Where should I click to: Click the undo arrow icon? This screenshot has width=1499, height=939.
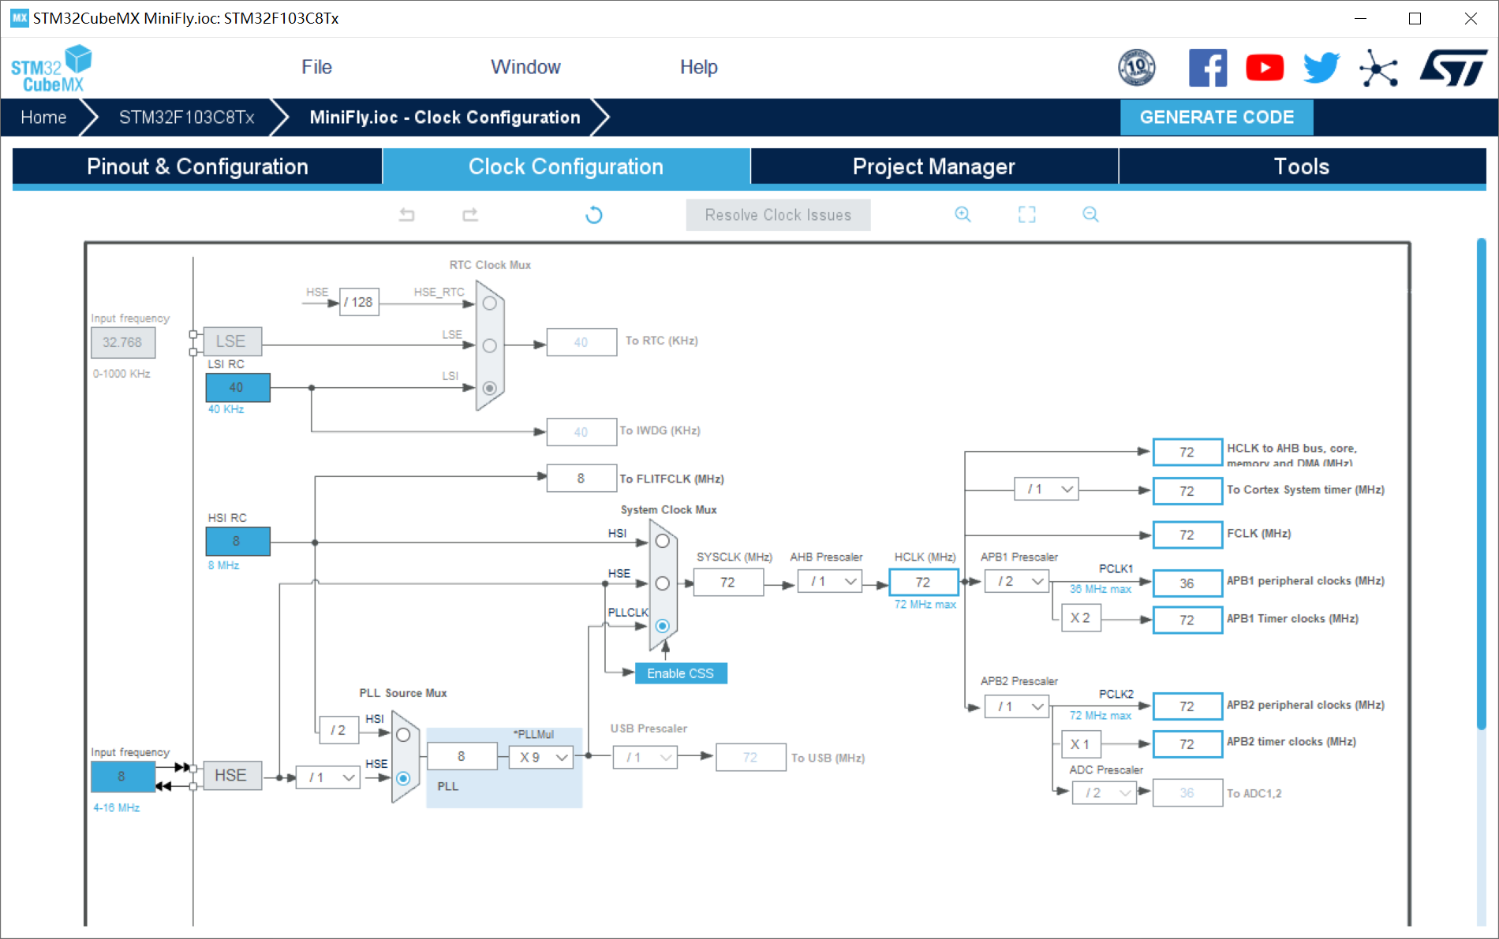(407, 214)
